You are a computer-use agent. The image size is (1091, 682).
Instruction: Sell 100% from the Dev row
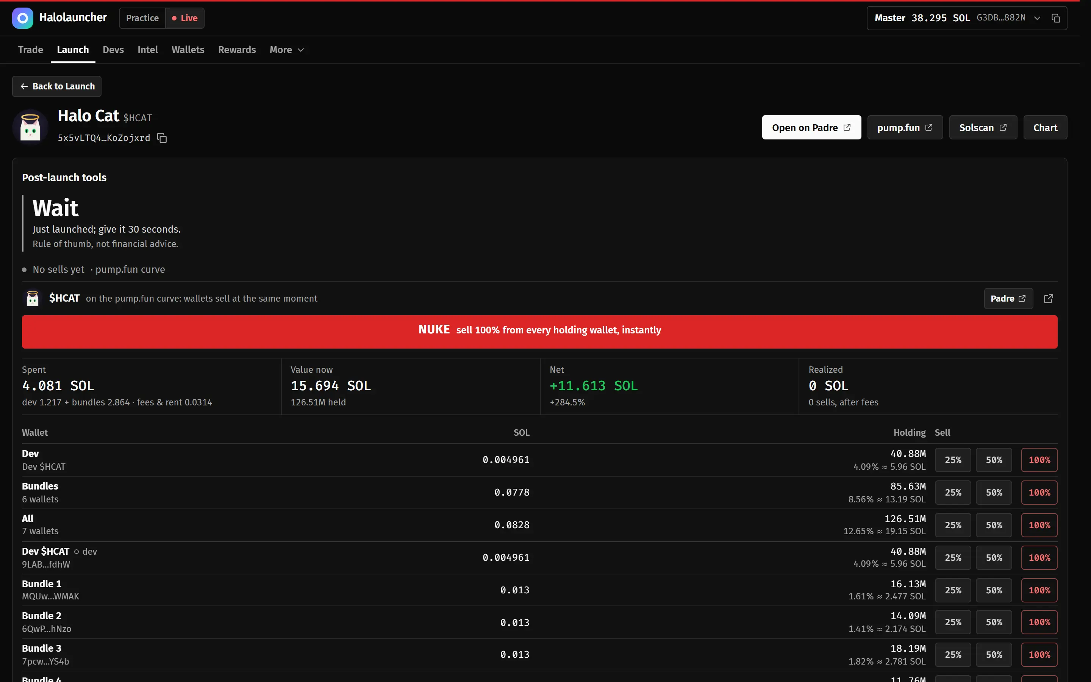coord(1039,460)
